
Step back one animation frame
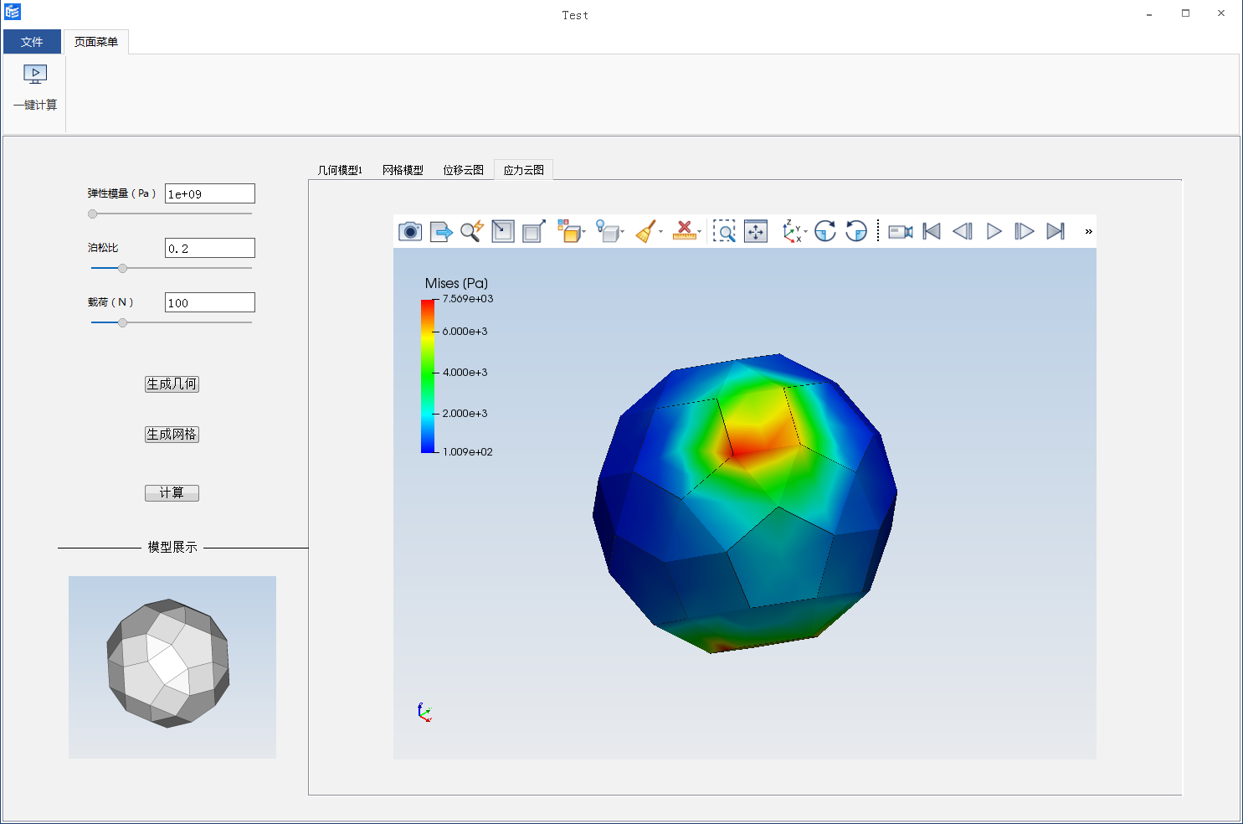tap(963, 231)
